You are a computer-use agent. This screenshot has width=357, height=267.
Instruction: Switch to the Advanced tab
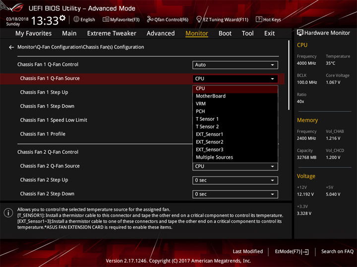tap(161, 34)
